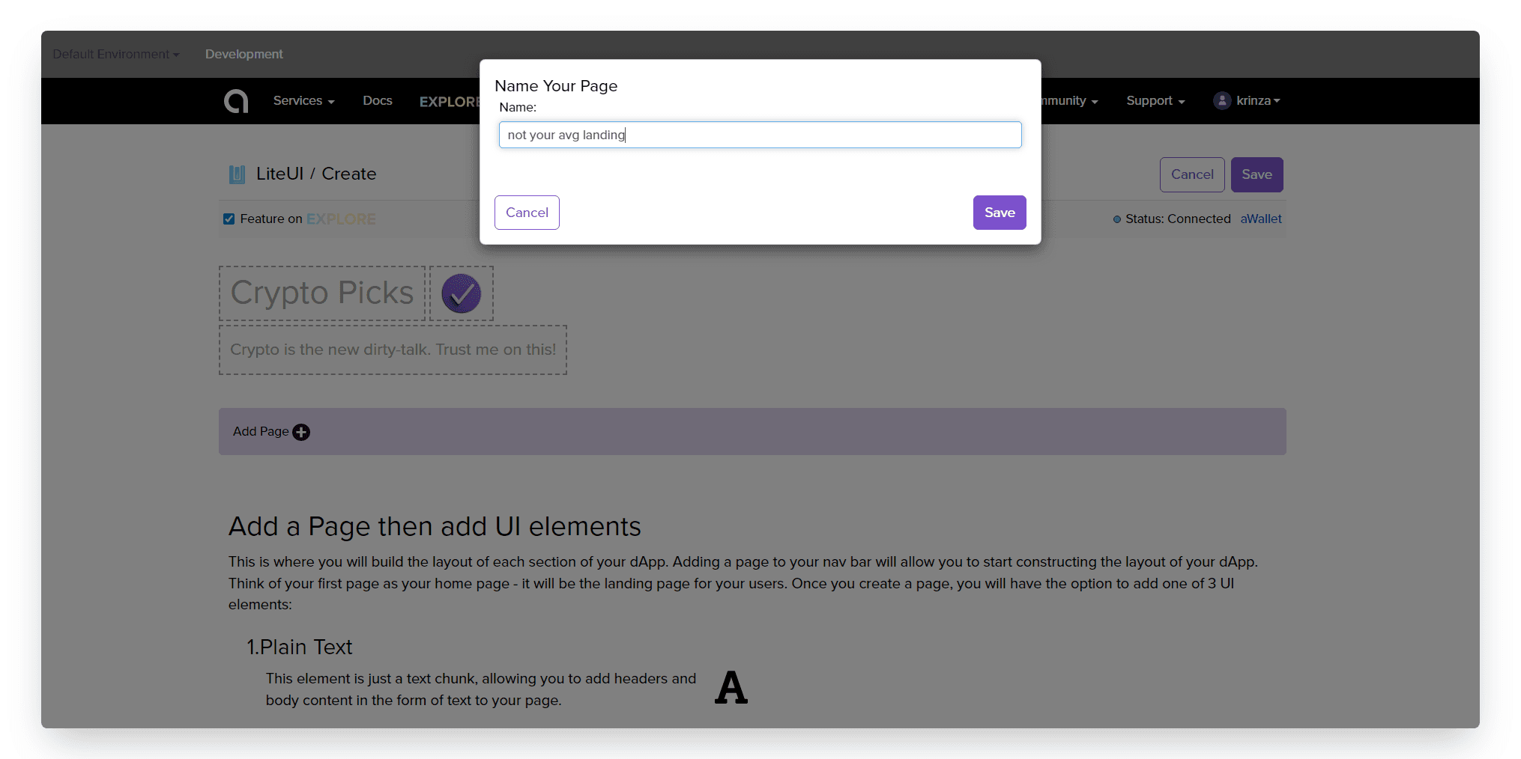1521x759 pixels.
Task: Open the Services dropdown menu
Action: [x=303, y=101]
